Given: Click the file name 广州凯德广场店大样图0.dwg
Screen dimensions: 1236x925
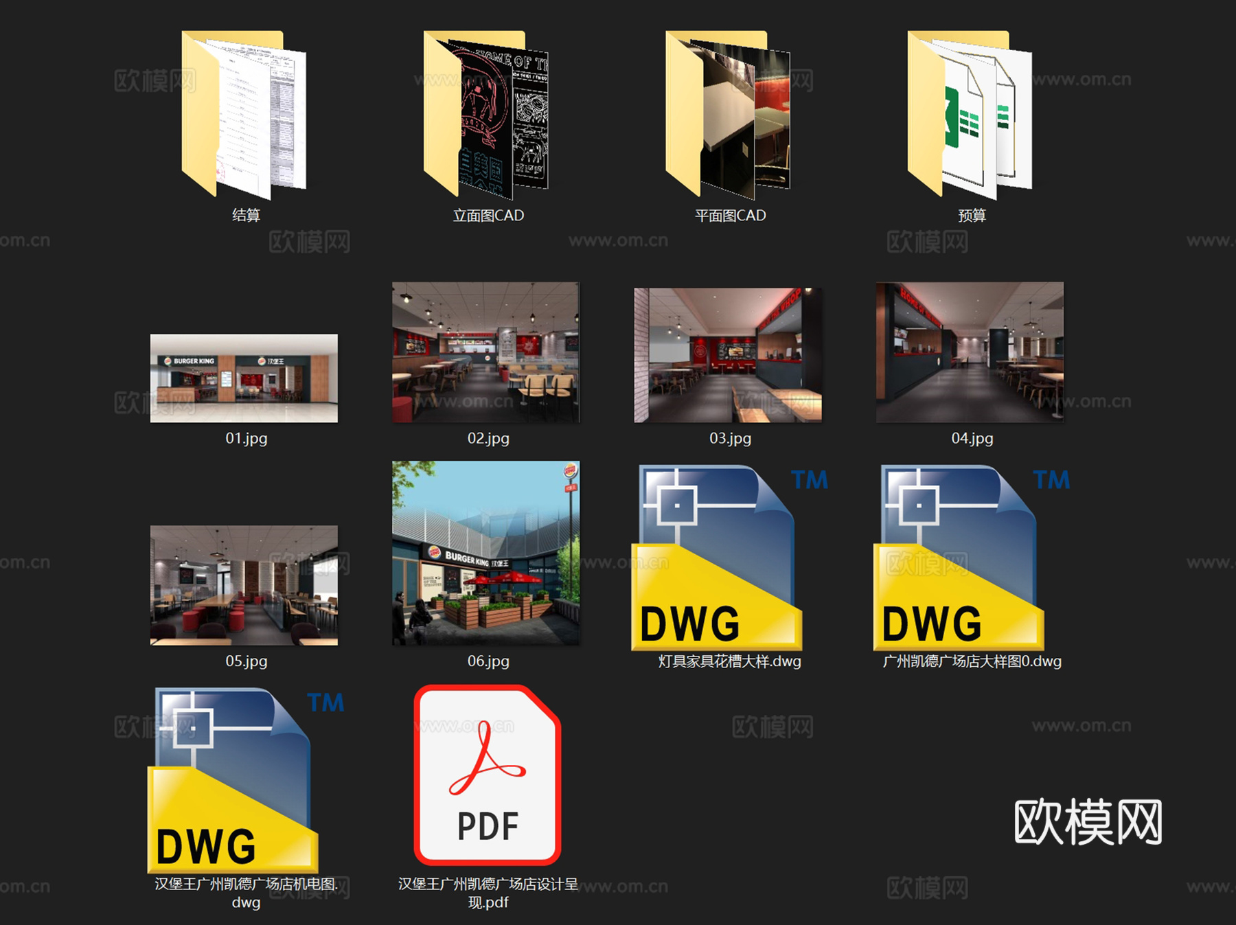Looking at the screenshot, I should tap(972, 661).
